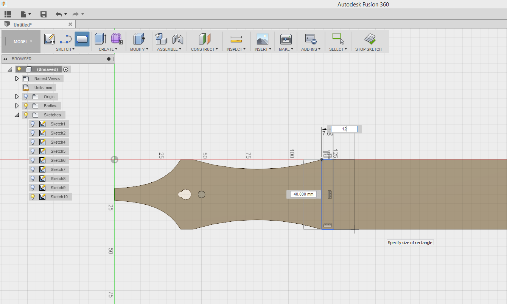Toggle visibility of (Unsaved) root component
507x304 pixels.
(x=19, y=69)
